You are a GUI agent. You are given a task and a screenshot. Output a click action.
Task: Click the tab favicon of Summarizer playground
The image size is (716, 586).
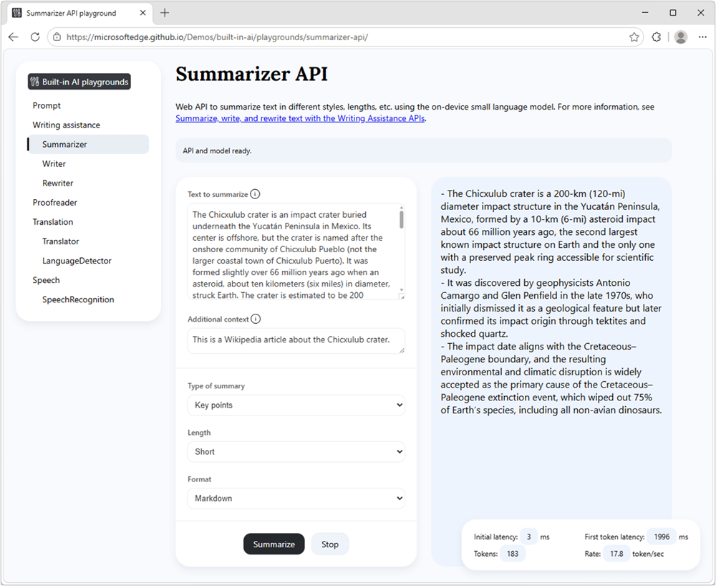click(x=17, y=13)
